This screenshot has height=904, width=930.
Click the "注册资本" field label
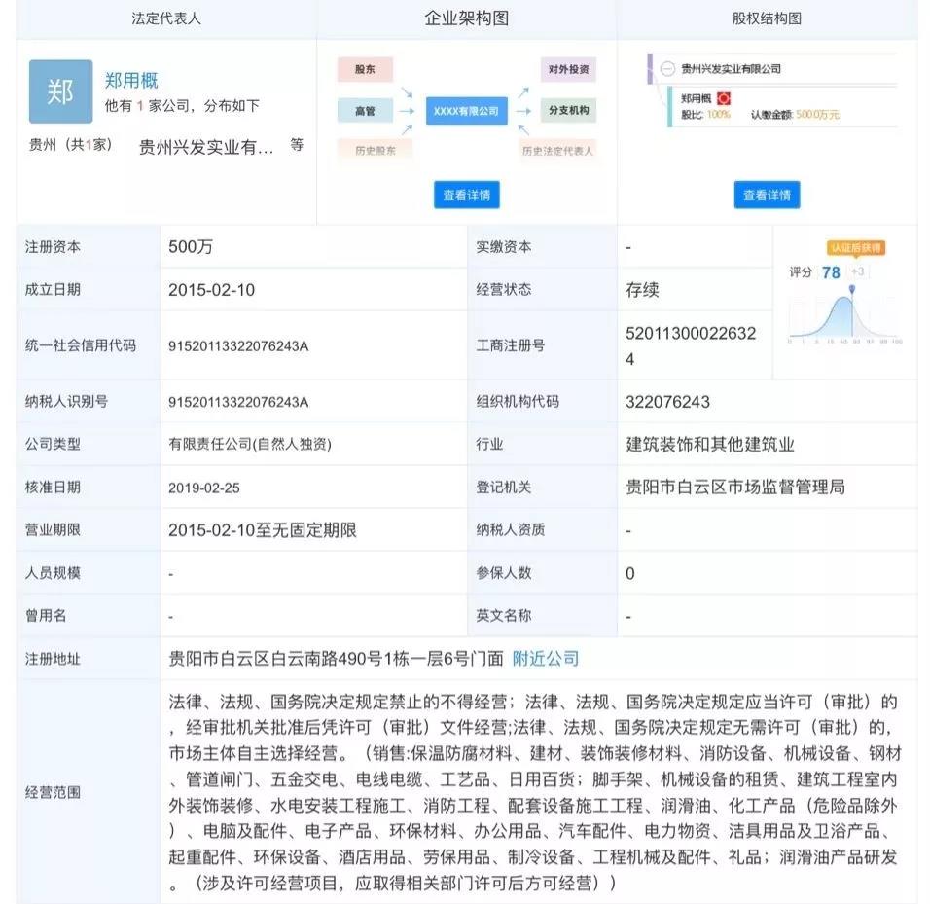pyautogui.click(x=53, y=247)
